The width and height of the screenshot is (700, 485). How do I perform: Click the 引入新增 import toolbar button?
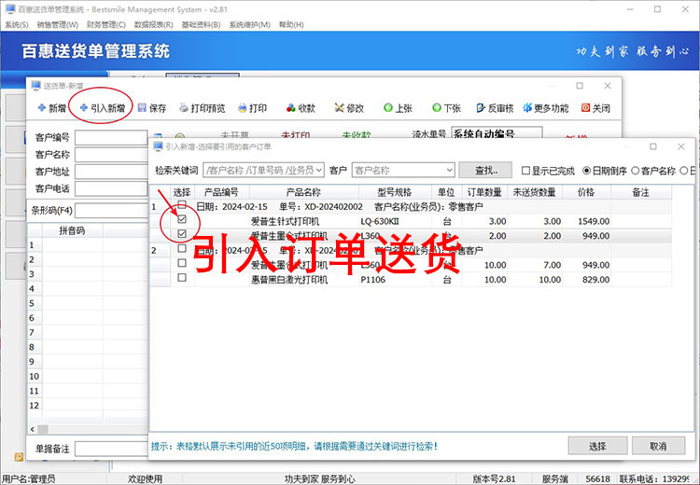102,108
